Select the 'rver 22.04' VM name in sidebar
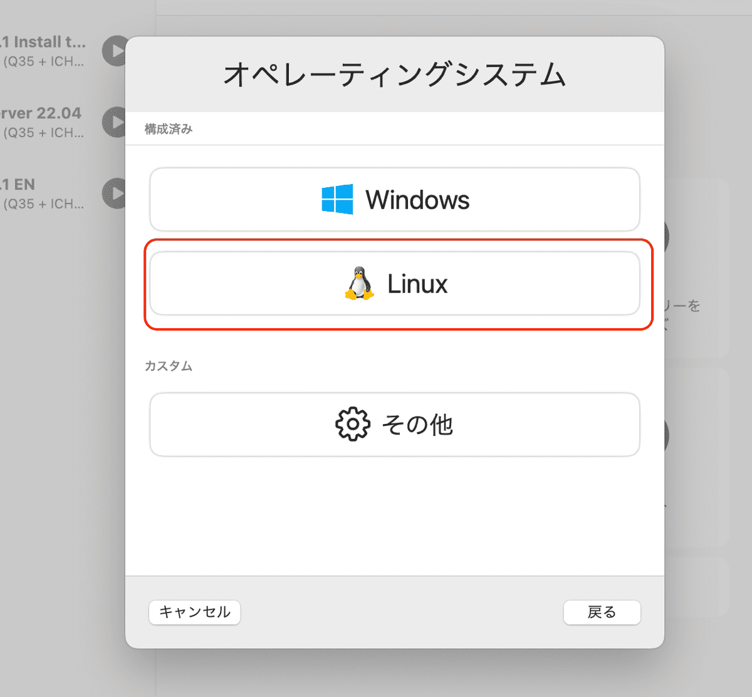This screenshot has height=697, width=752. tap(41, 113)
